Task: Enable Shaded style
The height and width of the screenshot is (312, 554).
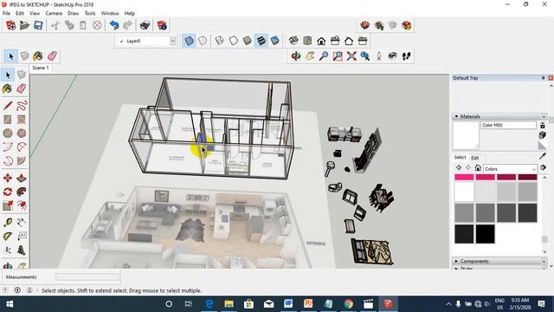Action: tap(248, 41)
